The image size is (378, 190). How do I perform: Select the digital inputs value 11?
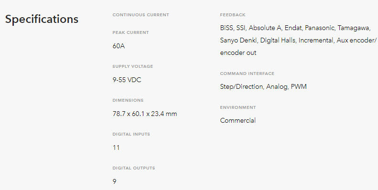click(x=116, y=148)
